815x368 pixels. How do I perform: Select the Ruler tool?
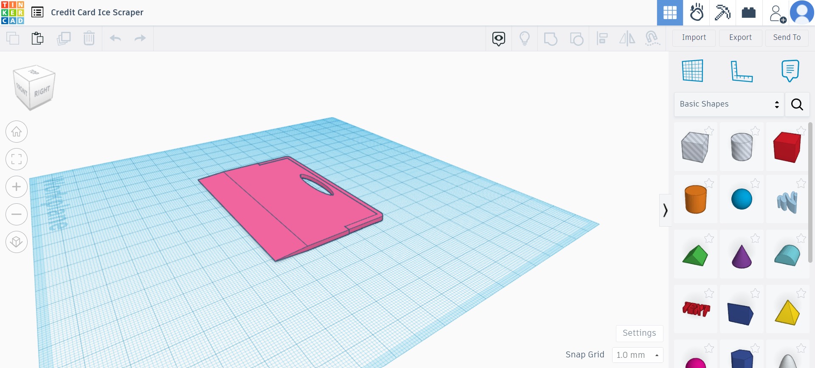pos(741,71)
